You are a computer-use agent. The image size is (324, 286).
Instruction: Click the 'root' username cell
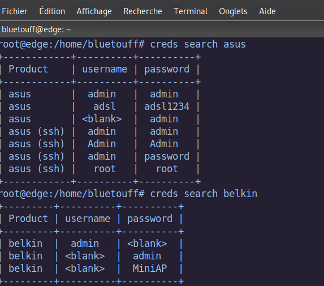[x=105, y=169]
